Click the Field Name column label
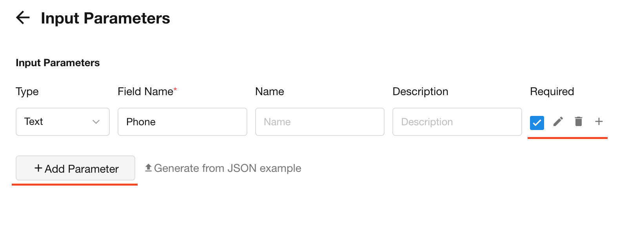 pyautogui.click(x=145, y=92)
